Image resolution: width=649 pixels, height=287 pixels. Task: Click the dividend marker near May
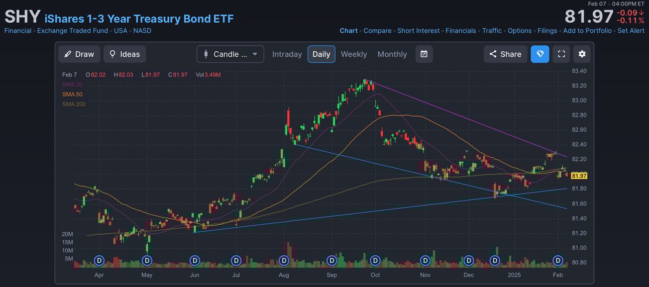[x=147, y=260]
